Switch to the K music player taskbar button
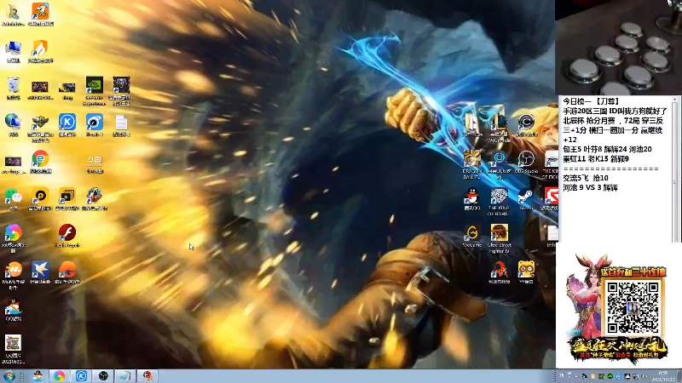 click(x=81, y=376)
